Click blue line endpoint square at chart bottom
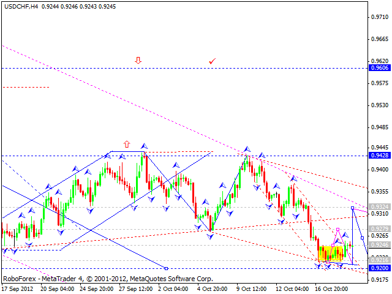 [x=167, y=268]
